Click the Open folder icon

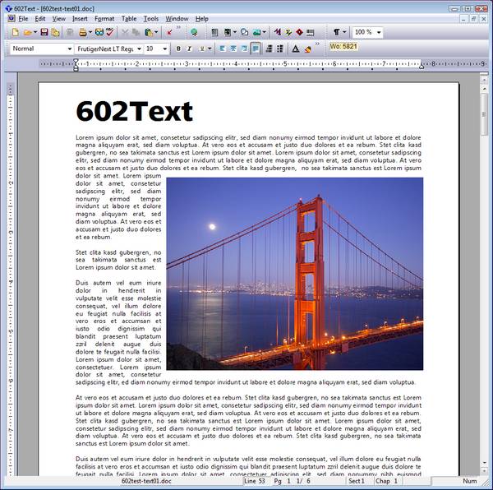tap(27, 32)
